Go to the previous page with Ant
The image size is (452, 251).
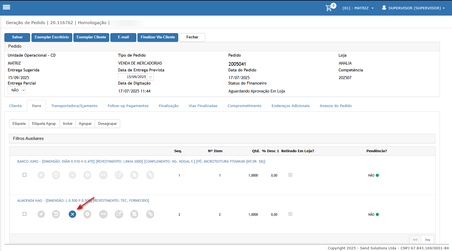pyautogui.click(x=415, y=240)
